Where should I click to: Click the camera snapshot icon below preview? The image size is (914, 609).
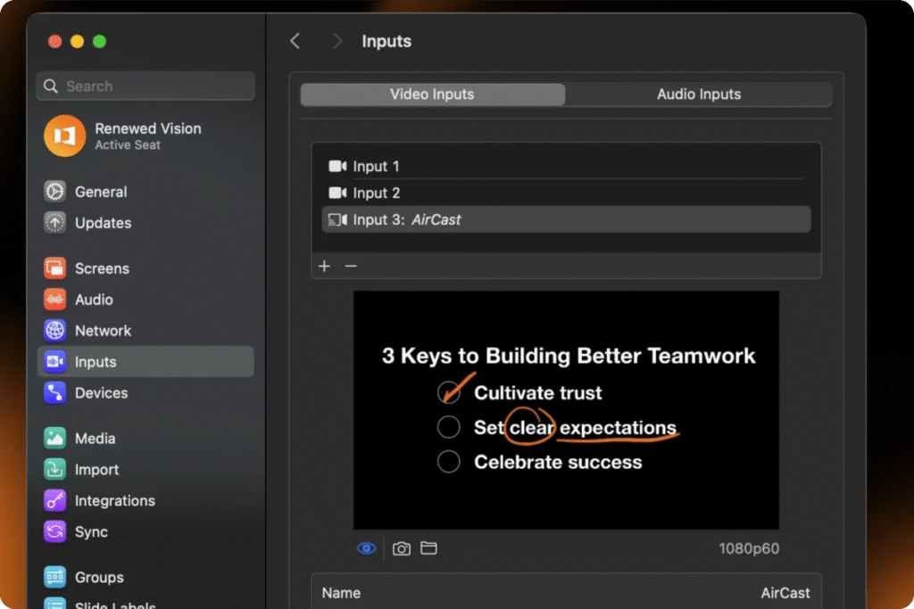(x=402, y=548)
